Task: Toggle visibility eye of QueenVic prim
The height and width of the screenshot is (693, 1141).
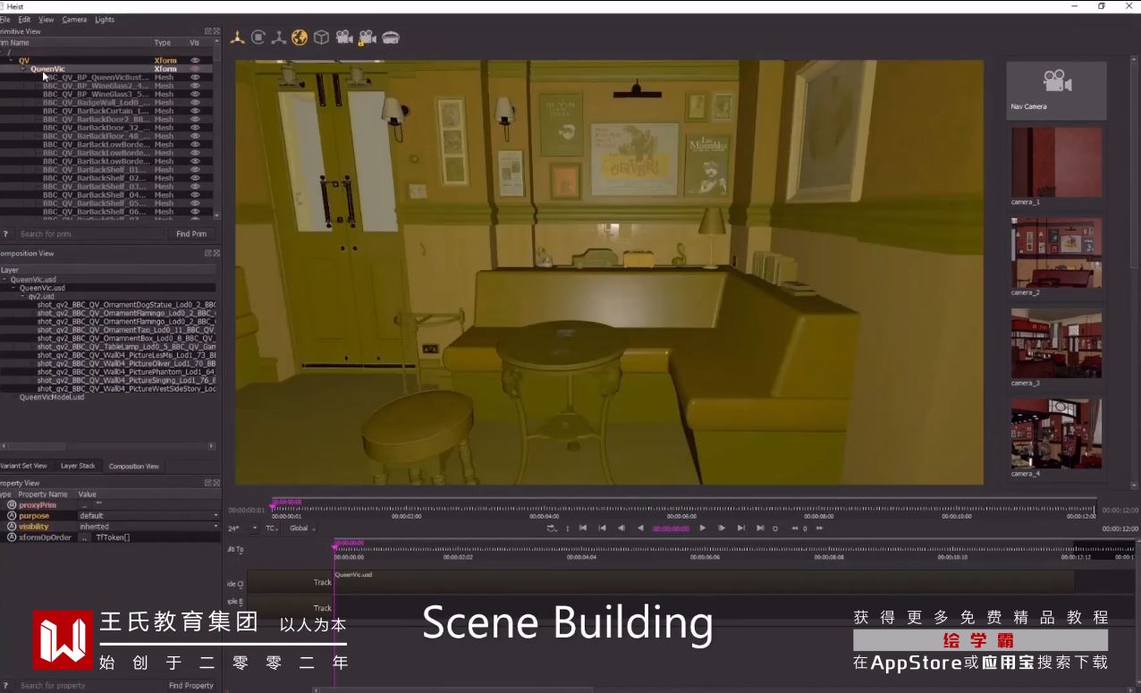Action: (x=195, y=69)
